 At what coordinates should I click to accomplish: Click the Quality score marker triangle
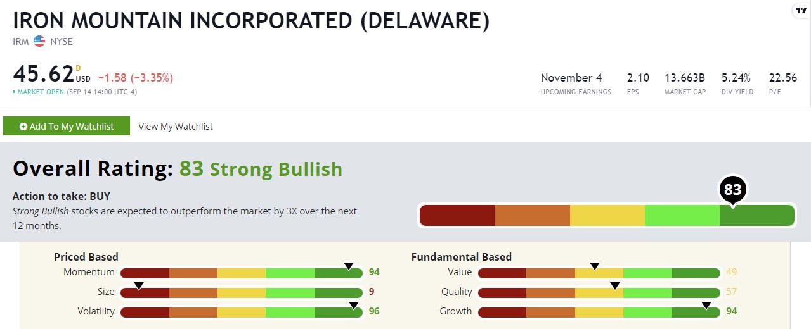click(x=614, y=285)
